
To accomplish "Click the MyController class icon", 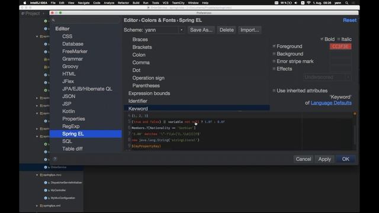I will (46, 191).
